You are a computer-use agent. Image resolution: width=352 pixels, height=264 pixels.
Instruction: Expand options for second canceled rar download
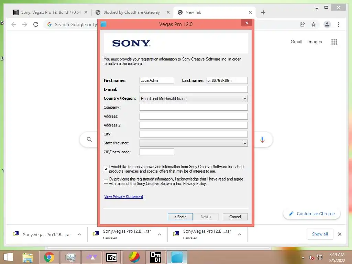[159, 234]
